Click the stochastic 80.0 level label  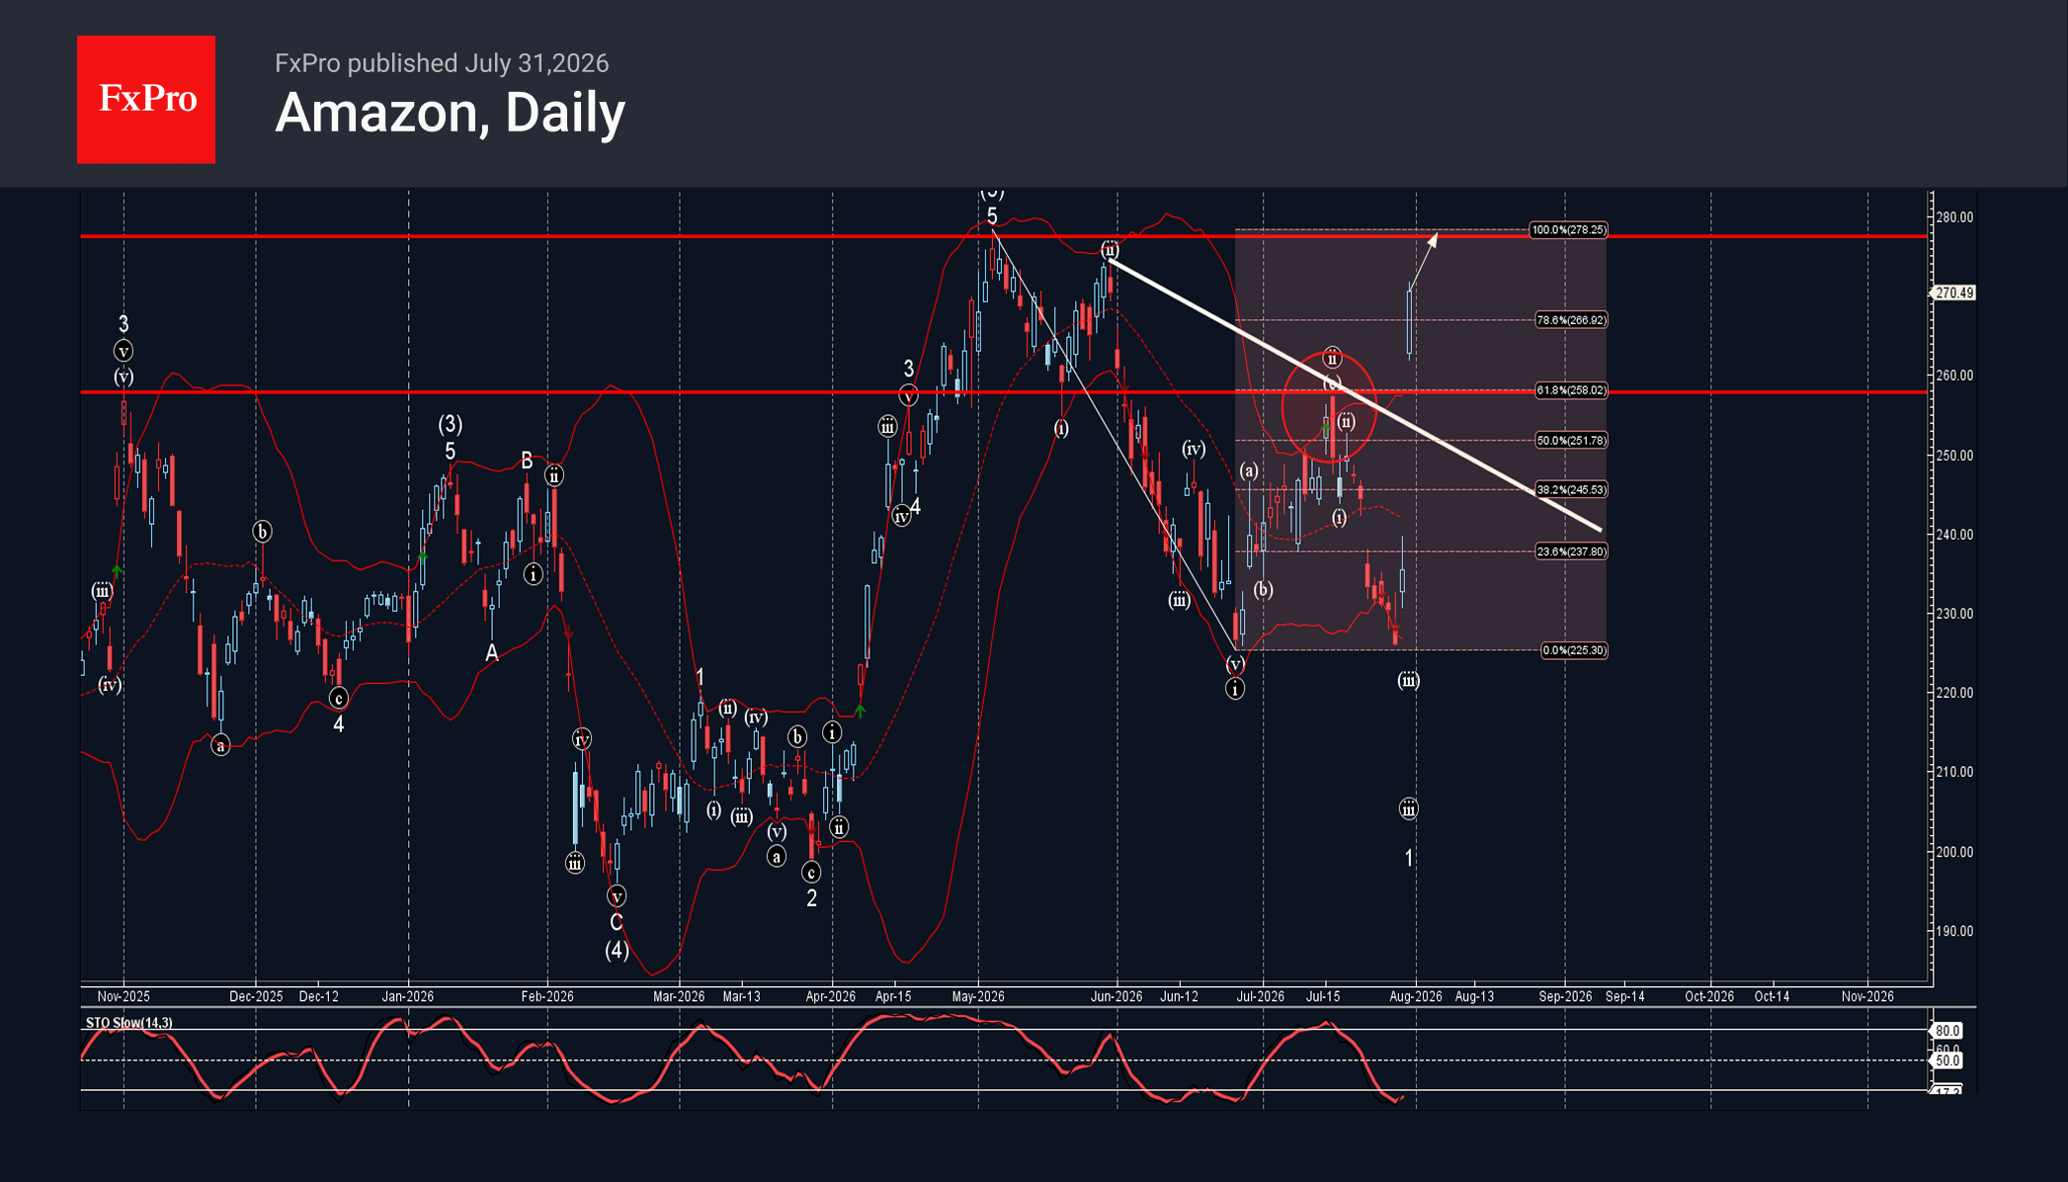click(x=1947, y=1031)
